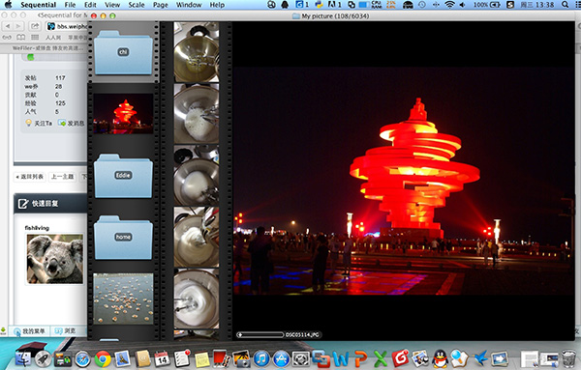Open Safari compass icon in the Dock

82,359
